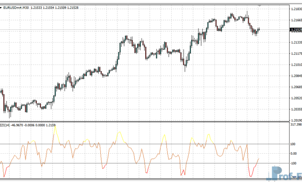Click the 1.21665 price scale label
The height and width of the screenshot is (182, 302).
click(x=296, y=20)
